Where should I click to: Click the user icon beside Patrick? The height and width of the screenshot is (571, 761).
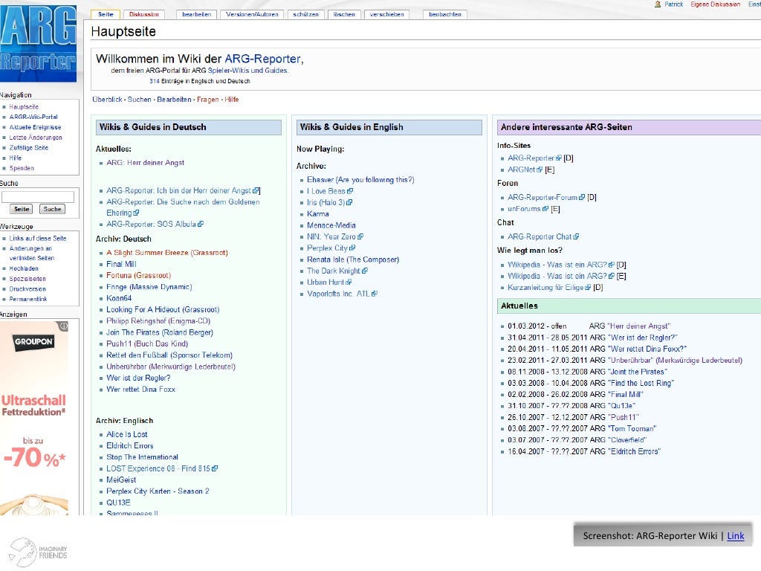pos(658,4)
